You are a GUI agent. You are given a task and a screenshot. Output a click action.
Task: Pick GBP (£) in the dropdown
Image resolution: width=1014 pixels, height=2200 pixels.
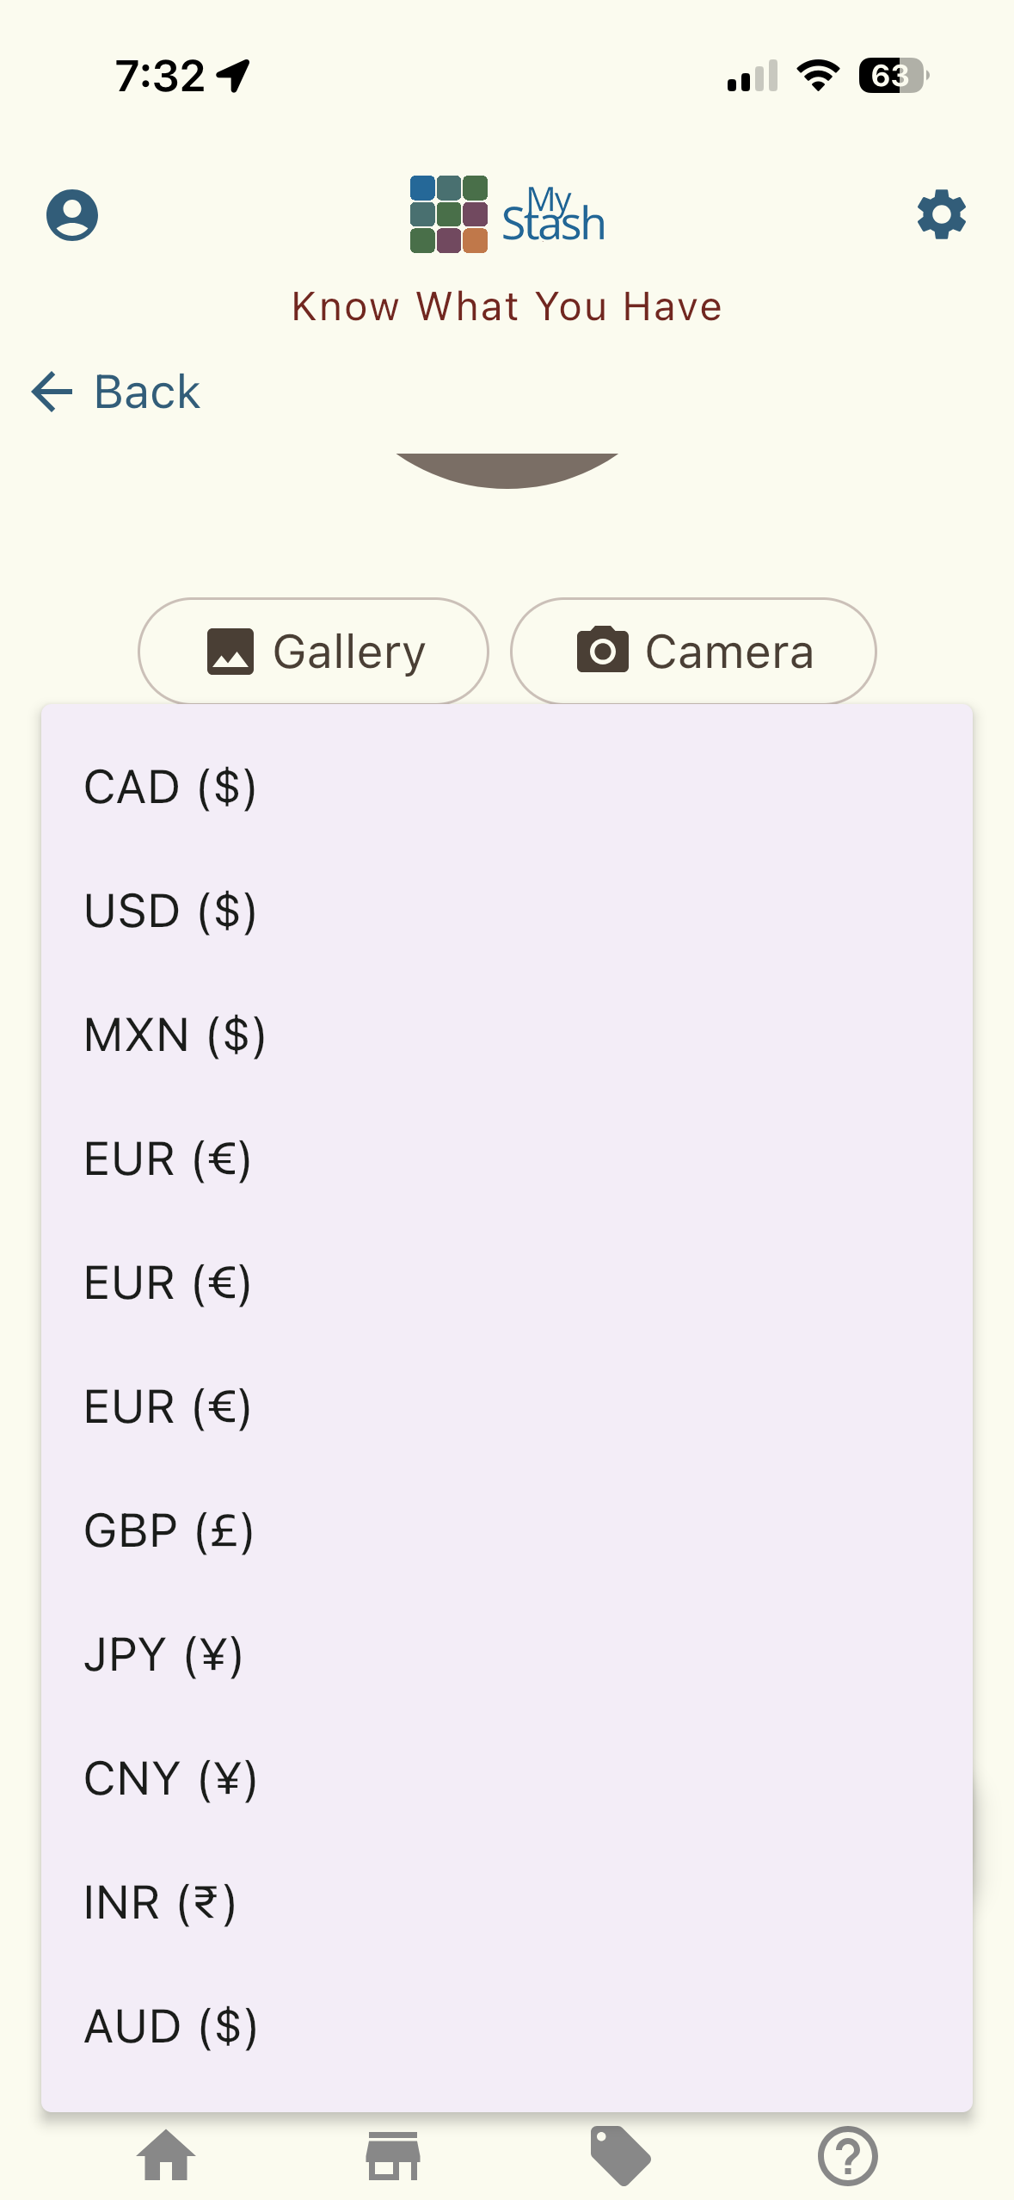point(169,1531)
